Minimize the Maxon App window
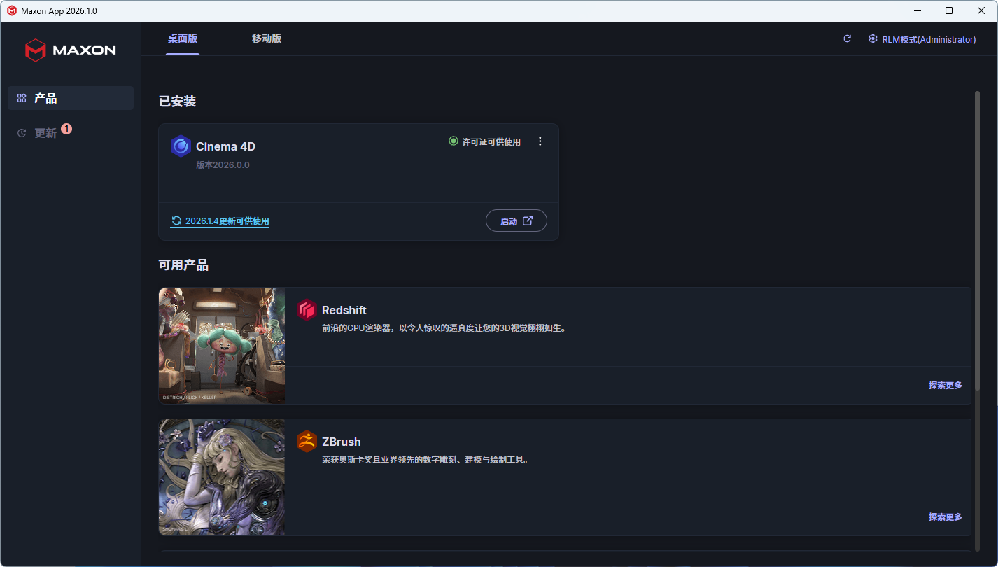The width and height of the screenshot is (998, 567). 918,10
